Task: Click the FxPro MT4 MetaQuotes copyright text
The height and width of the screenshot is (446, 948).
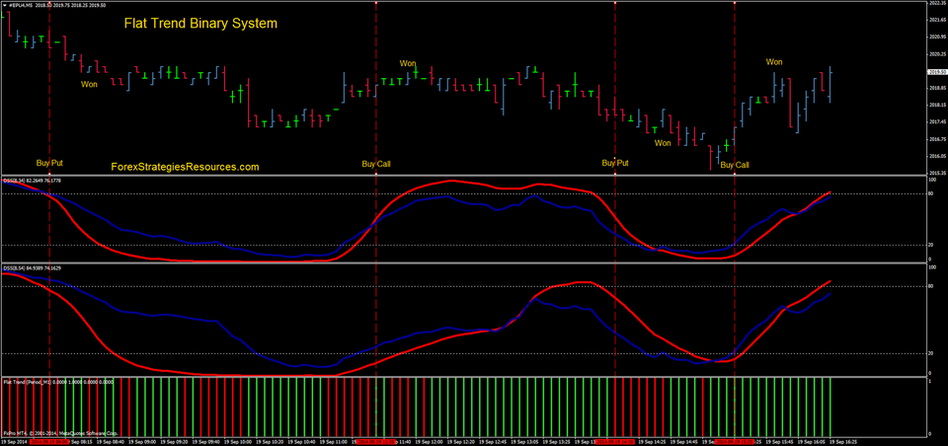Action: (x=59, y=433)
